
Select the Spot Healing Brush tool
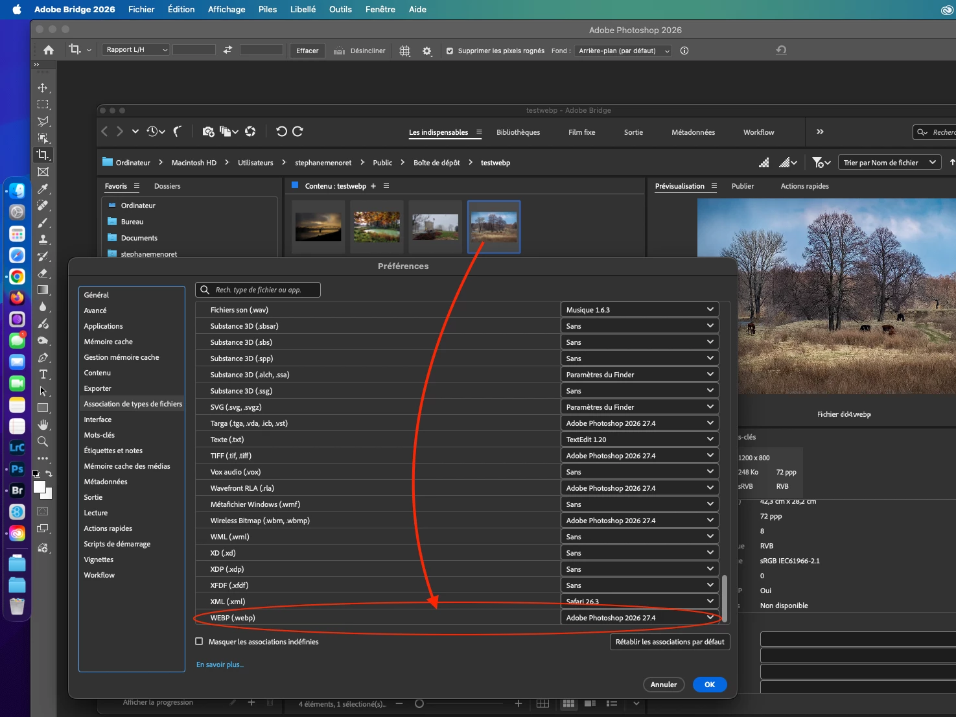(43, 206)
